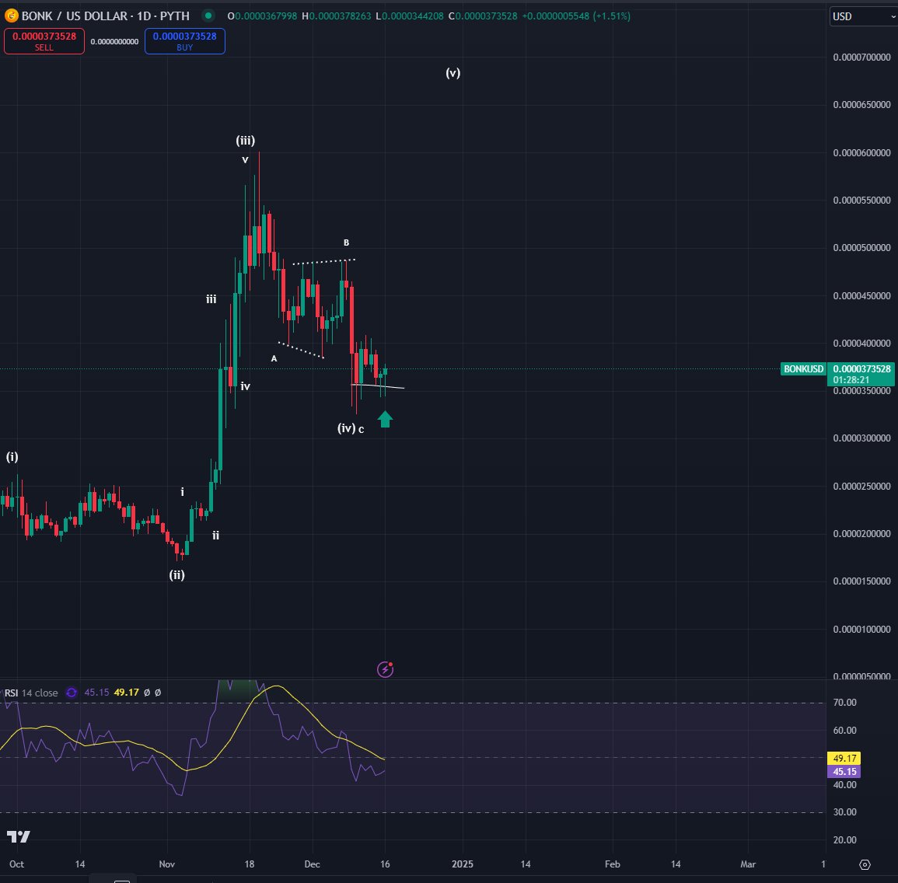Click current price tag 0.0000373528 on axis

coord(861,368)
